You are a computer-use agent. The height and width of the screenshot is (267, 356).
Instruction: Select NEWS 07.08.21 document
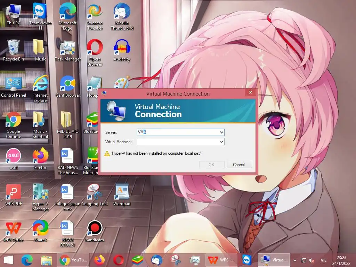pyautogui.click(x=68, y=233)
